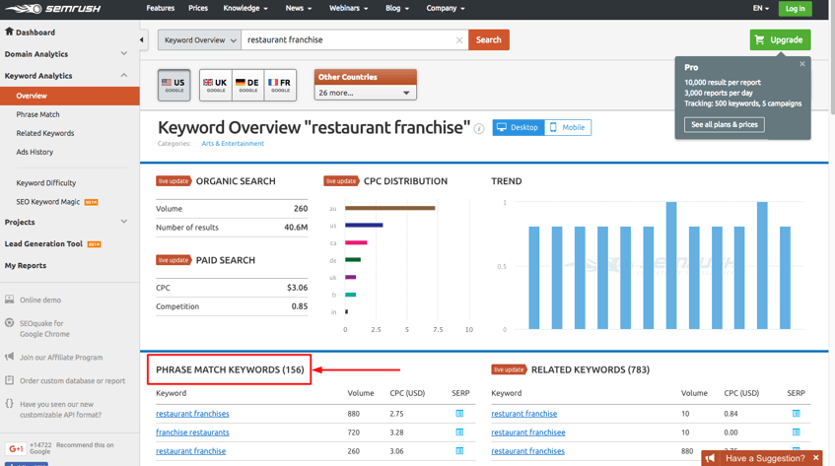The image size is (835, 466).
Task: Collapse the left sidebar arrow
Action: [142, 40]
